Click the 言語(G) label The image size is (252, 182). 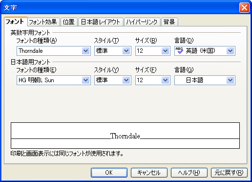pyautogui.click(x=184, y=70)
